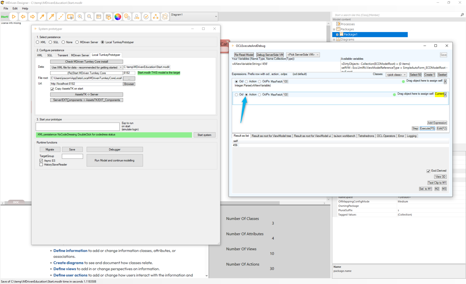
Task: Click the three connected nodes icon
Action: coord(156,17)
